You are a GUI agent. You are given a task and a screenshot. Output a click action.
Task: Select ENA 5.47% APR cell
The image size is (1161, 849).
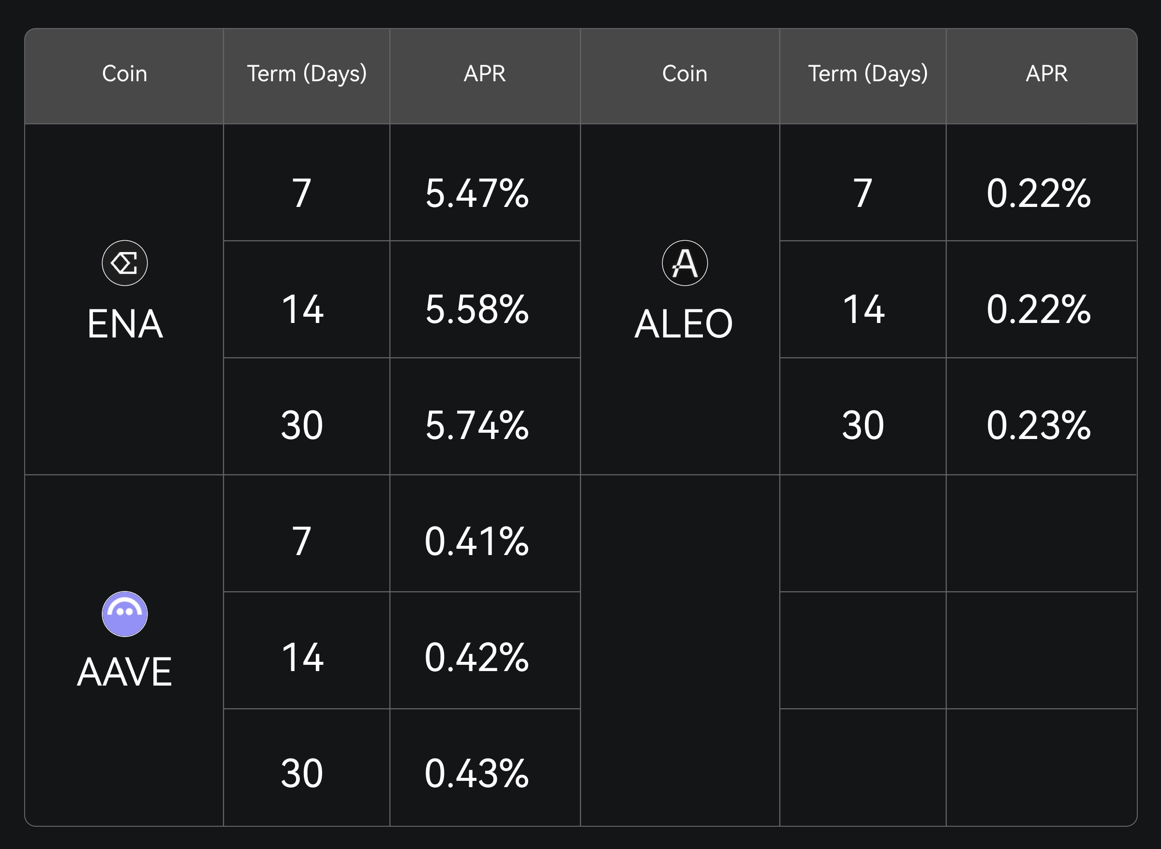click(x=476, y=193)
